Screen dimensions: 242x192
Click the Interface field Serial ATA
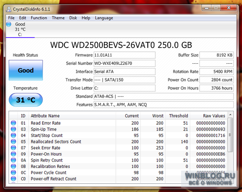click(125, 72)
